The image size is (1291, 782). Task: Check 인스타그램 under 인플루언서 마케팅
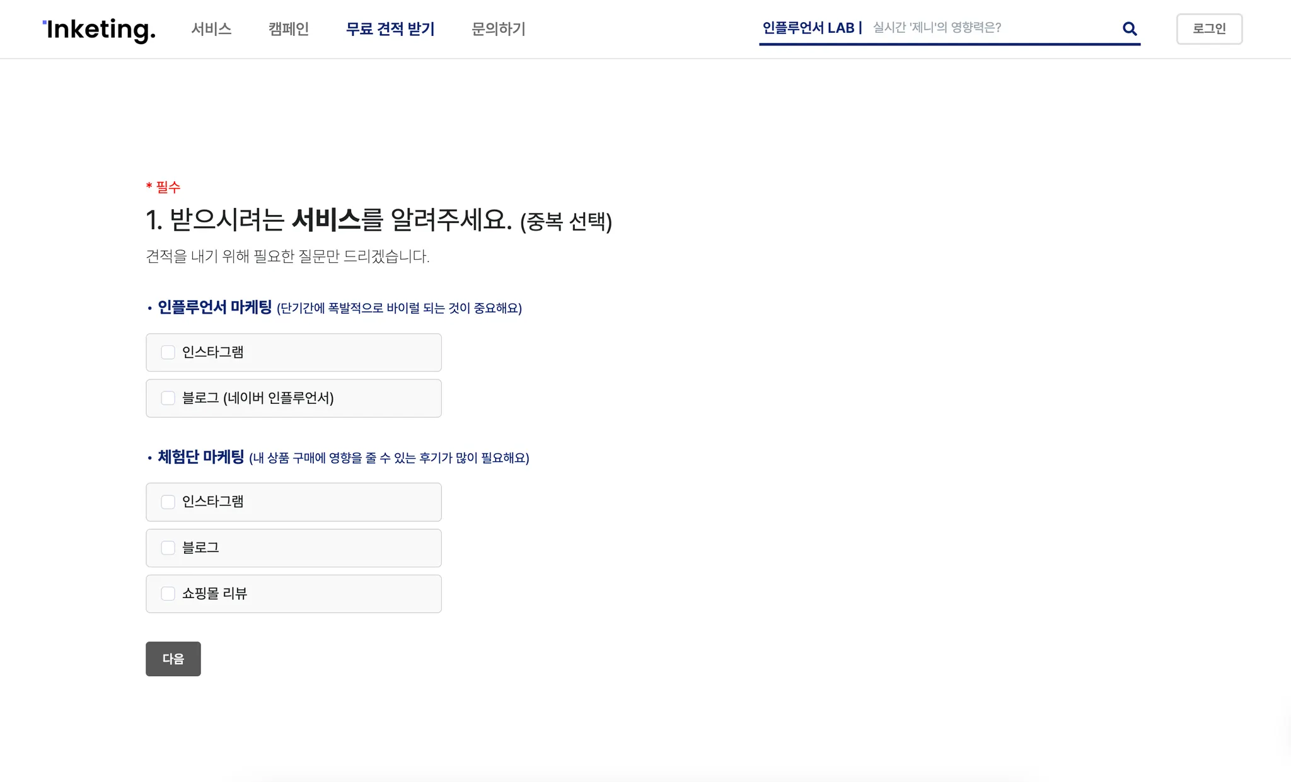[168, 352]
